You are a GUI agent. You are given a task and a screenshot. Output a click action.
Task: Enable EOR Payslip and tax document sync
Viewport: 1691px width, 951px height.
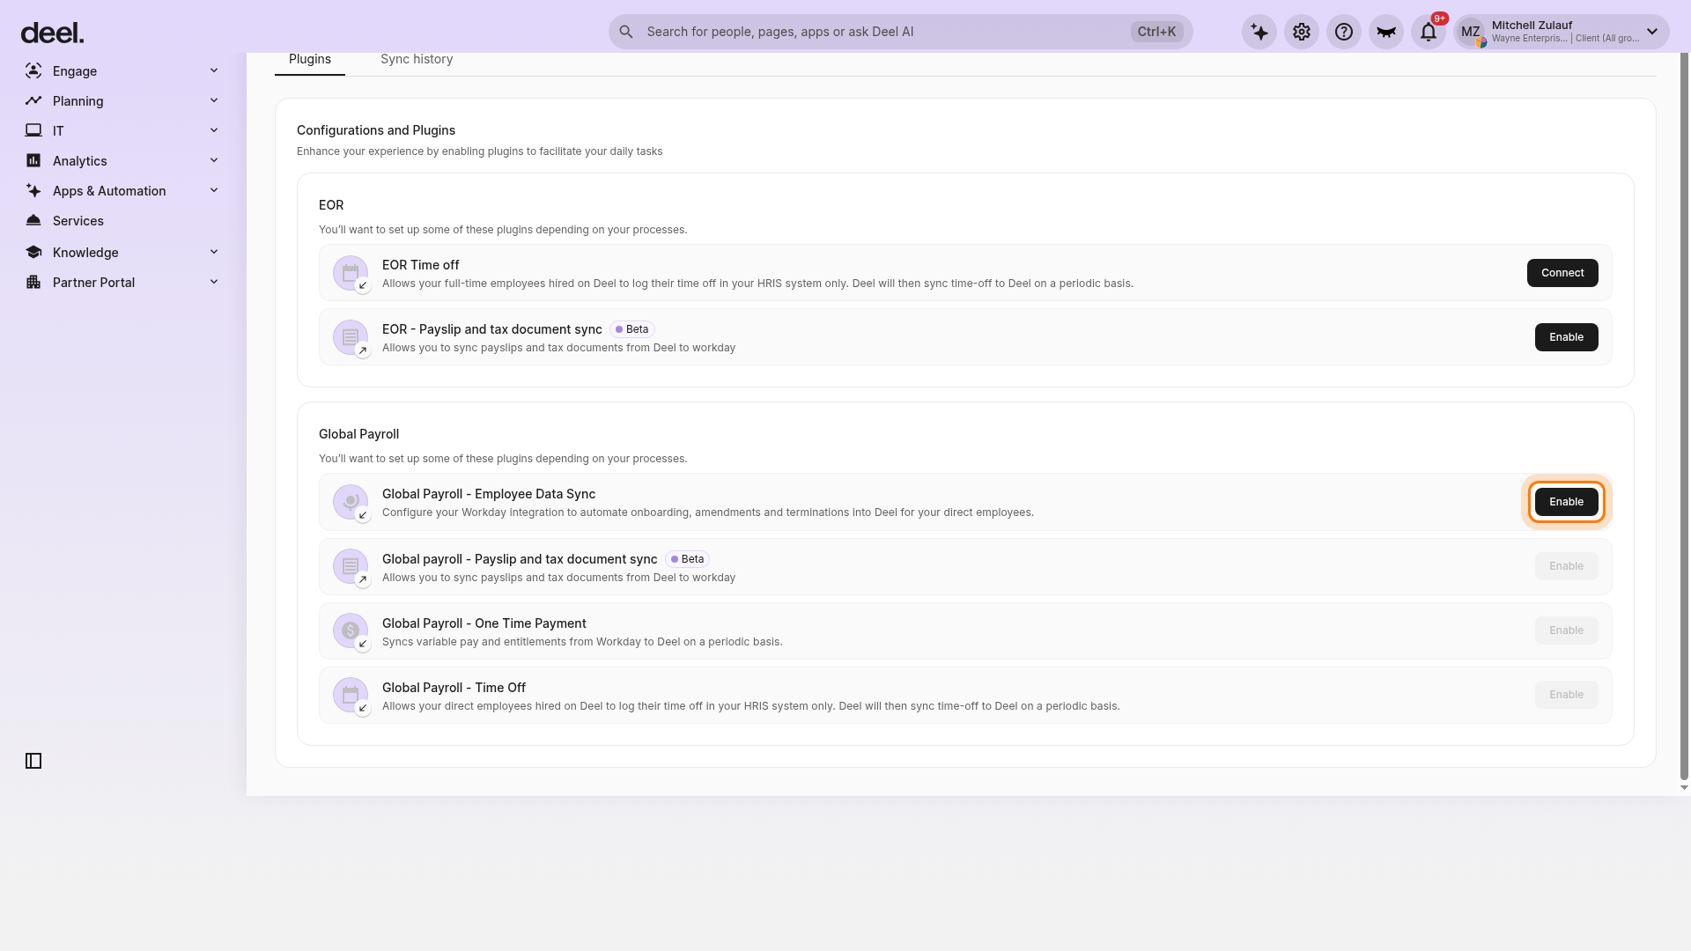(x=1566, y=337)
